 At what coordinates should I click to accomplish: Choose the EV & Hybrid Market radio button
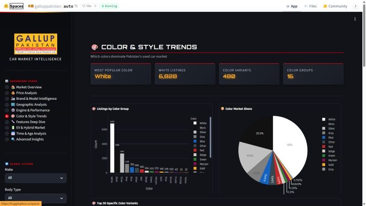point(7,128)
